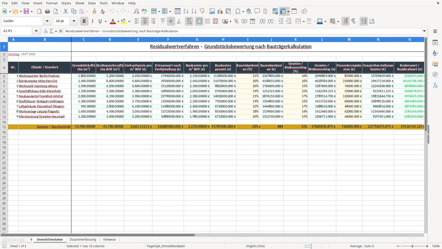This screenshot has width=442, height=249.
Task: Click the Add Decimal Place icon
Action: (262, 21)
